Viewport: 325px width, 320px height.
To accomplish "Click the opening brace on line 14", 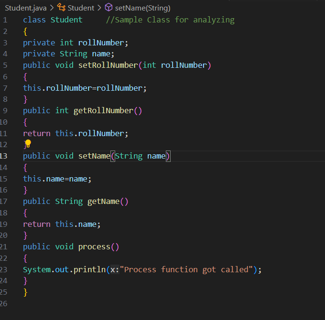I will click(25, 168).
